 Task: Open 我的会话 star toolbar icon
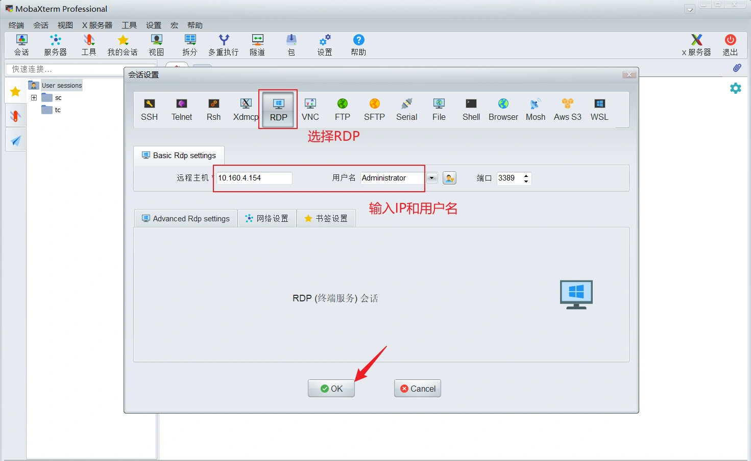[x=123, y=45]
